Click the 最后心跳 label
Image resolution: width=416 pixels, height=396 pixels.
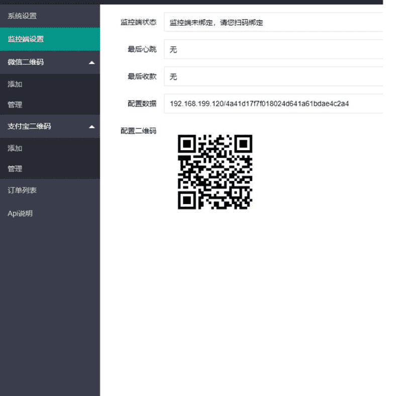[142, 49]
